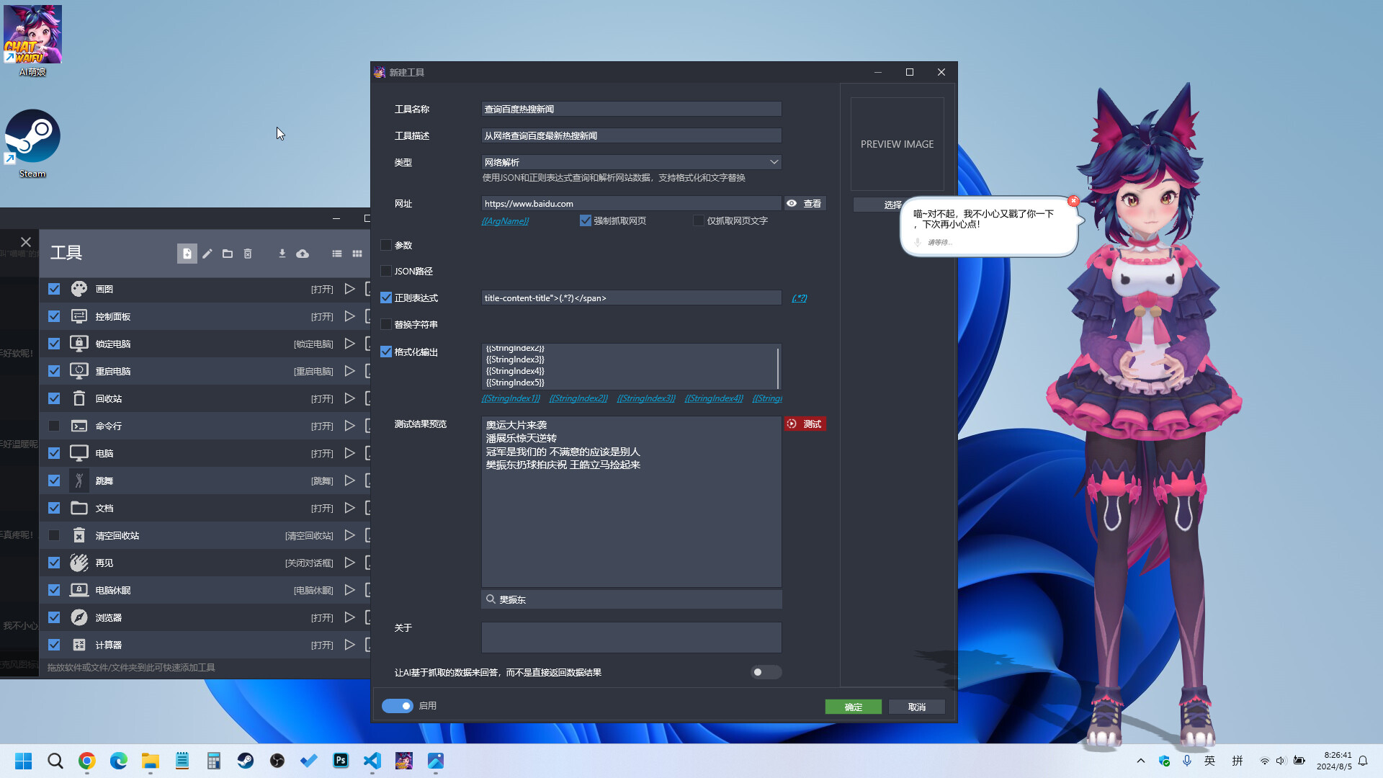This screenshot has width=1383, height=778.
Task: Open the folder icon in the tools toolbar
Action: click(x=227, y=254)
